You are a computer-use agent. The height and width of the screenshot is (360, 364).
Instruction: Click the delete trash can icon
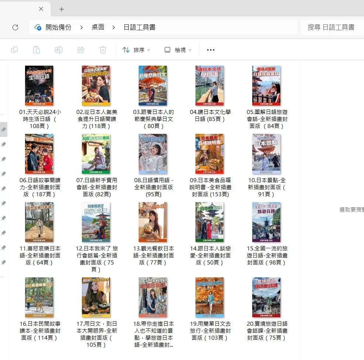tap(103, 50)
